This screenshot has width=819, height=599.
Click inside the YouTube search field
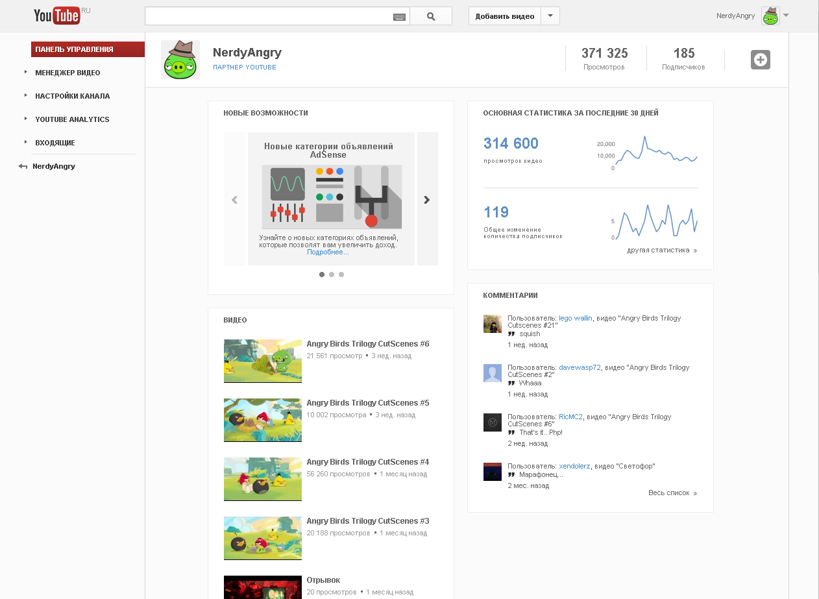pyautogui.click(x=269, y=16)
